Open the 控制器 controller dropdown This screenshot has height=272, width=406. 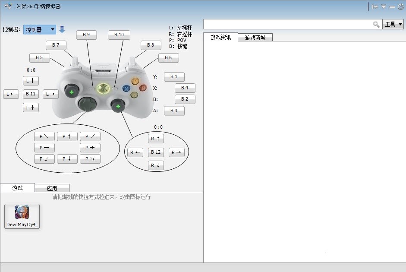pos(40,29)
